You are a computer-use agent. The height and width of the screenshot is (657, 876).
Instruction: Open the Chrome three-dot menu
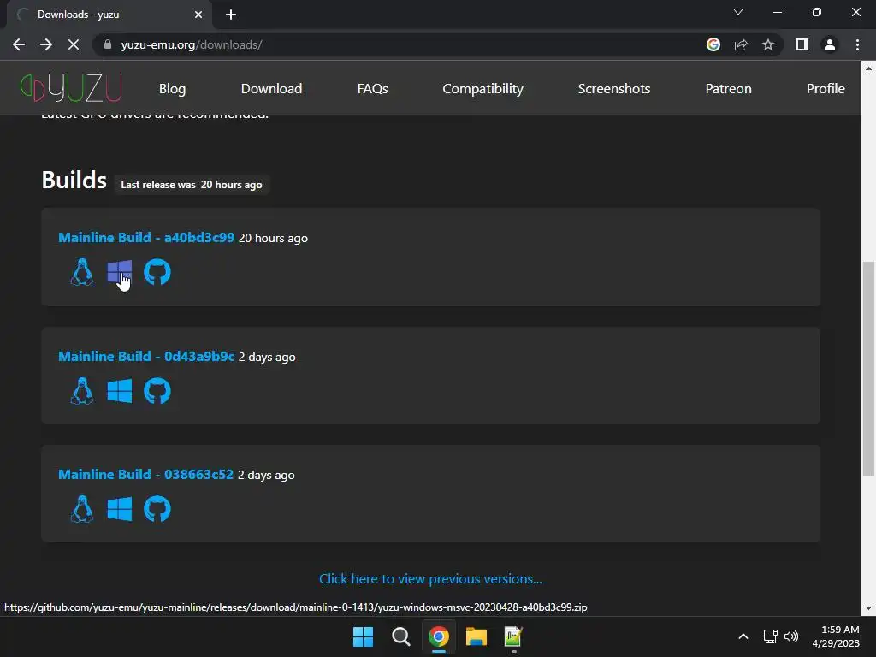tap(857, 44)
